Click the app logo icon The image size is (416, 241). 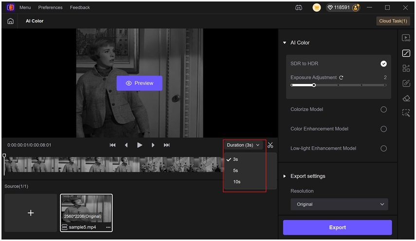(x=10, y=7)
